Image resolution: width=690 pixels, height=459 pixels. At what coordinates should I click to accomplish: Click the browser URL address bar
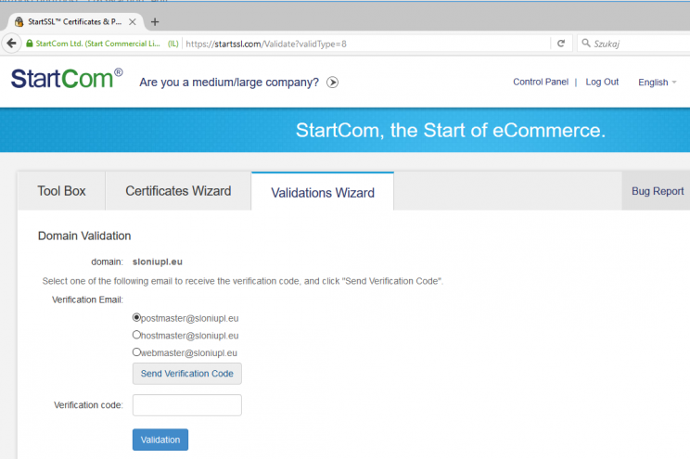pos(365,44)
